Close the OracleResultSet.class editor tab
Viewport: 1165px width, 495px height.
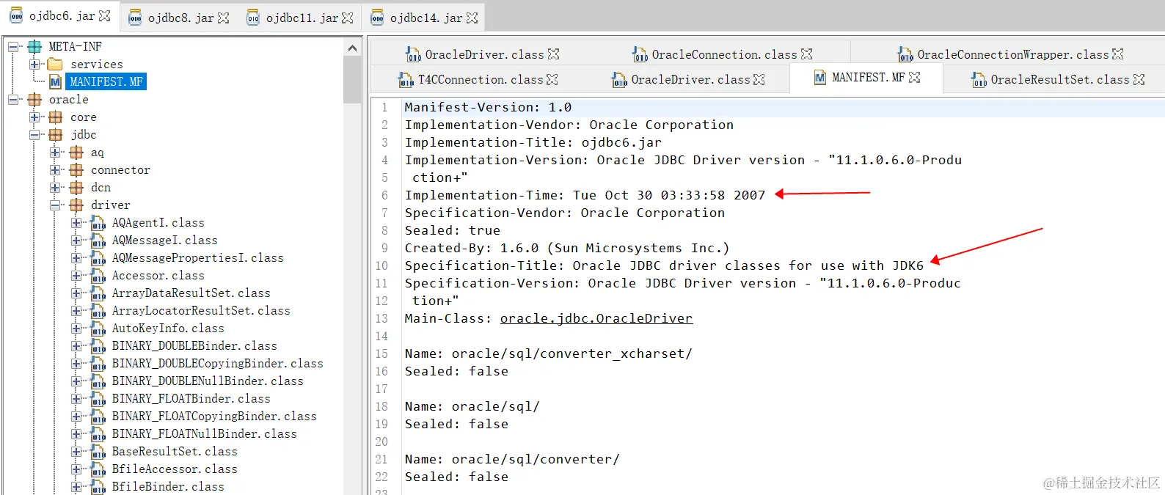click(1139, 79)
